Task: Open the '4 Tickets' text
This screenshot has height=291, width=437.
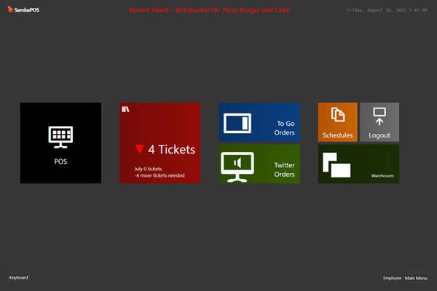Action: click(x=171, y=150)
